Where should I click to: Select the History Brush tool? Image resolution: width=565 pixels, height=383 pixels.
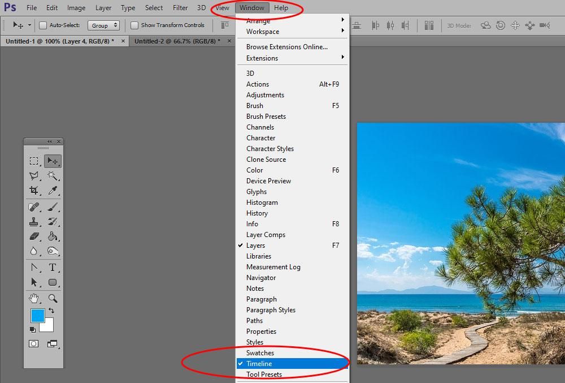point(53,222)
